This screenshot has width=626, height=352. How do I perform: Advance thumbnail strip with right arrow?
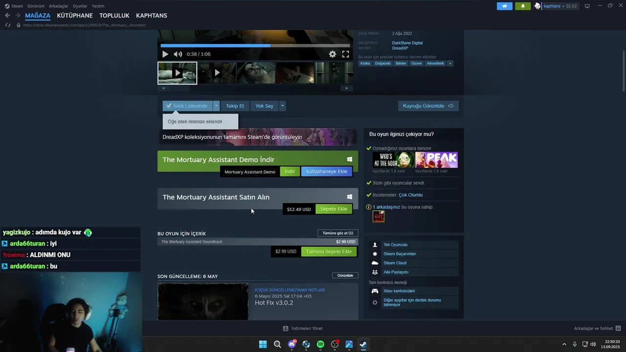(x=347, y=88)
